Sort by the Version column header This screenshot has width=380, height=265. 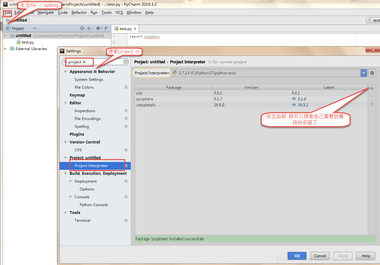click(x=251, y=87)
